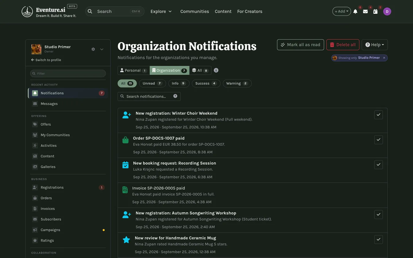Switch to the Organization notifications tab
413x258 pixels.
click(170, 70)
